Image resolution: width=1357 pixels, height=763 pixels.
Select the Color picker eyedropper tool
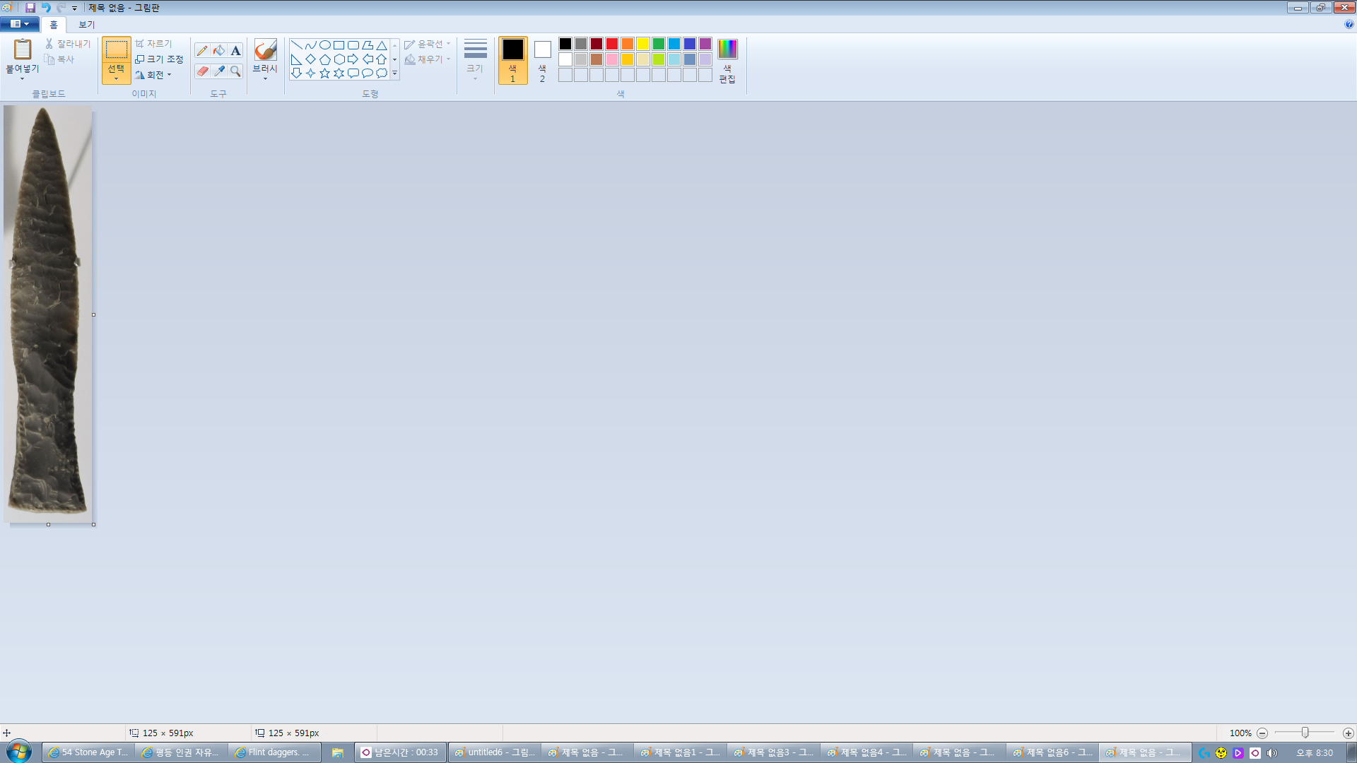click(219, 71)
